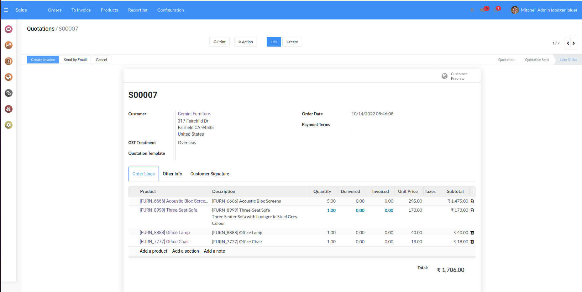Open Customer Preview
Screen dimensions: 582x292
point(458,76)
